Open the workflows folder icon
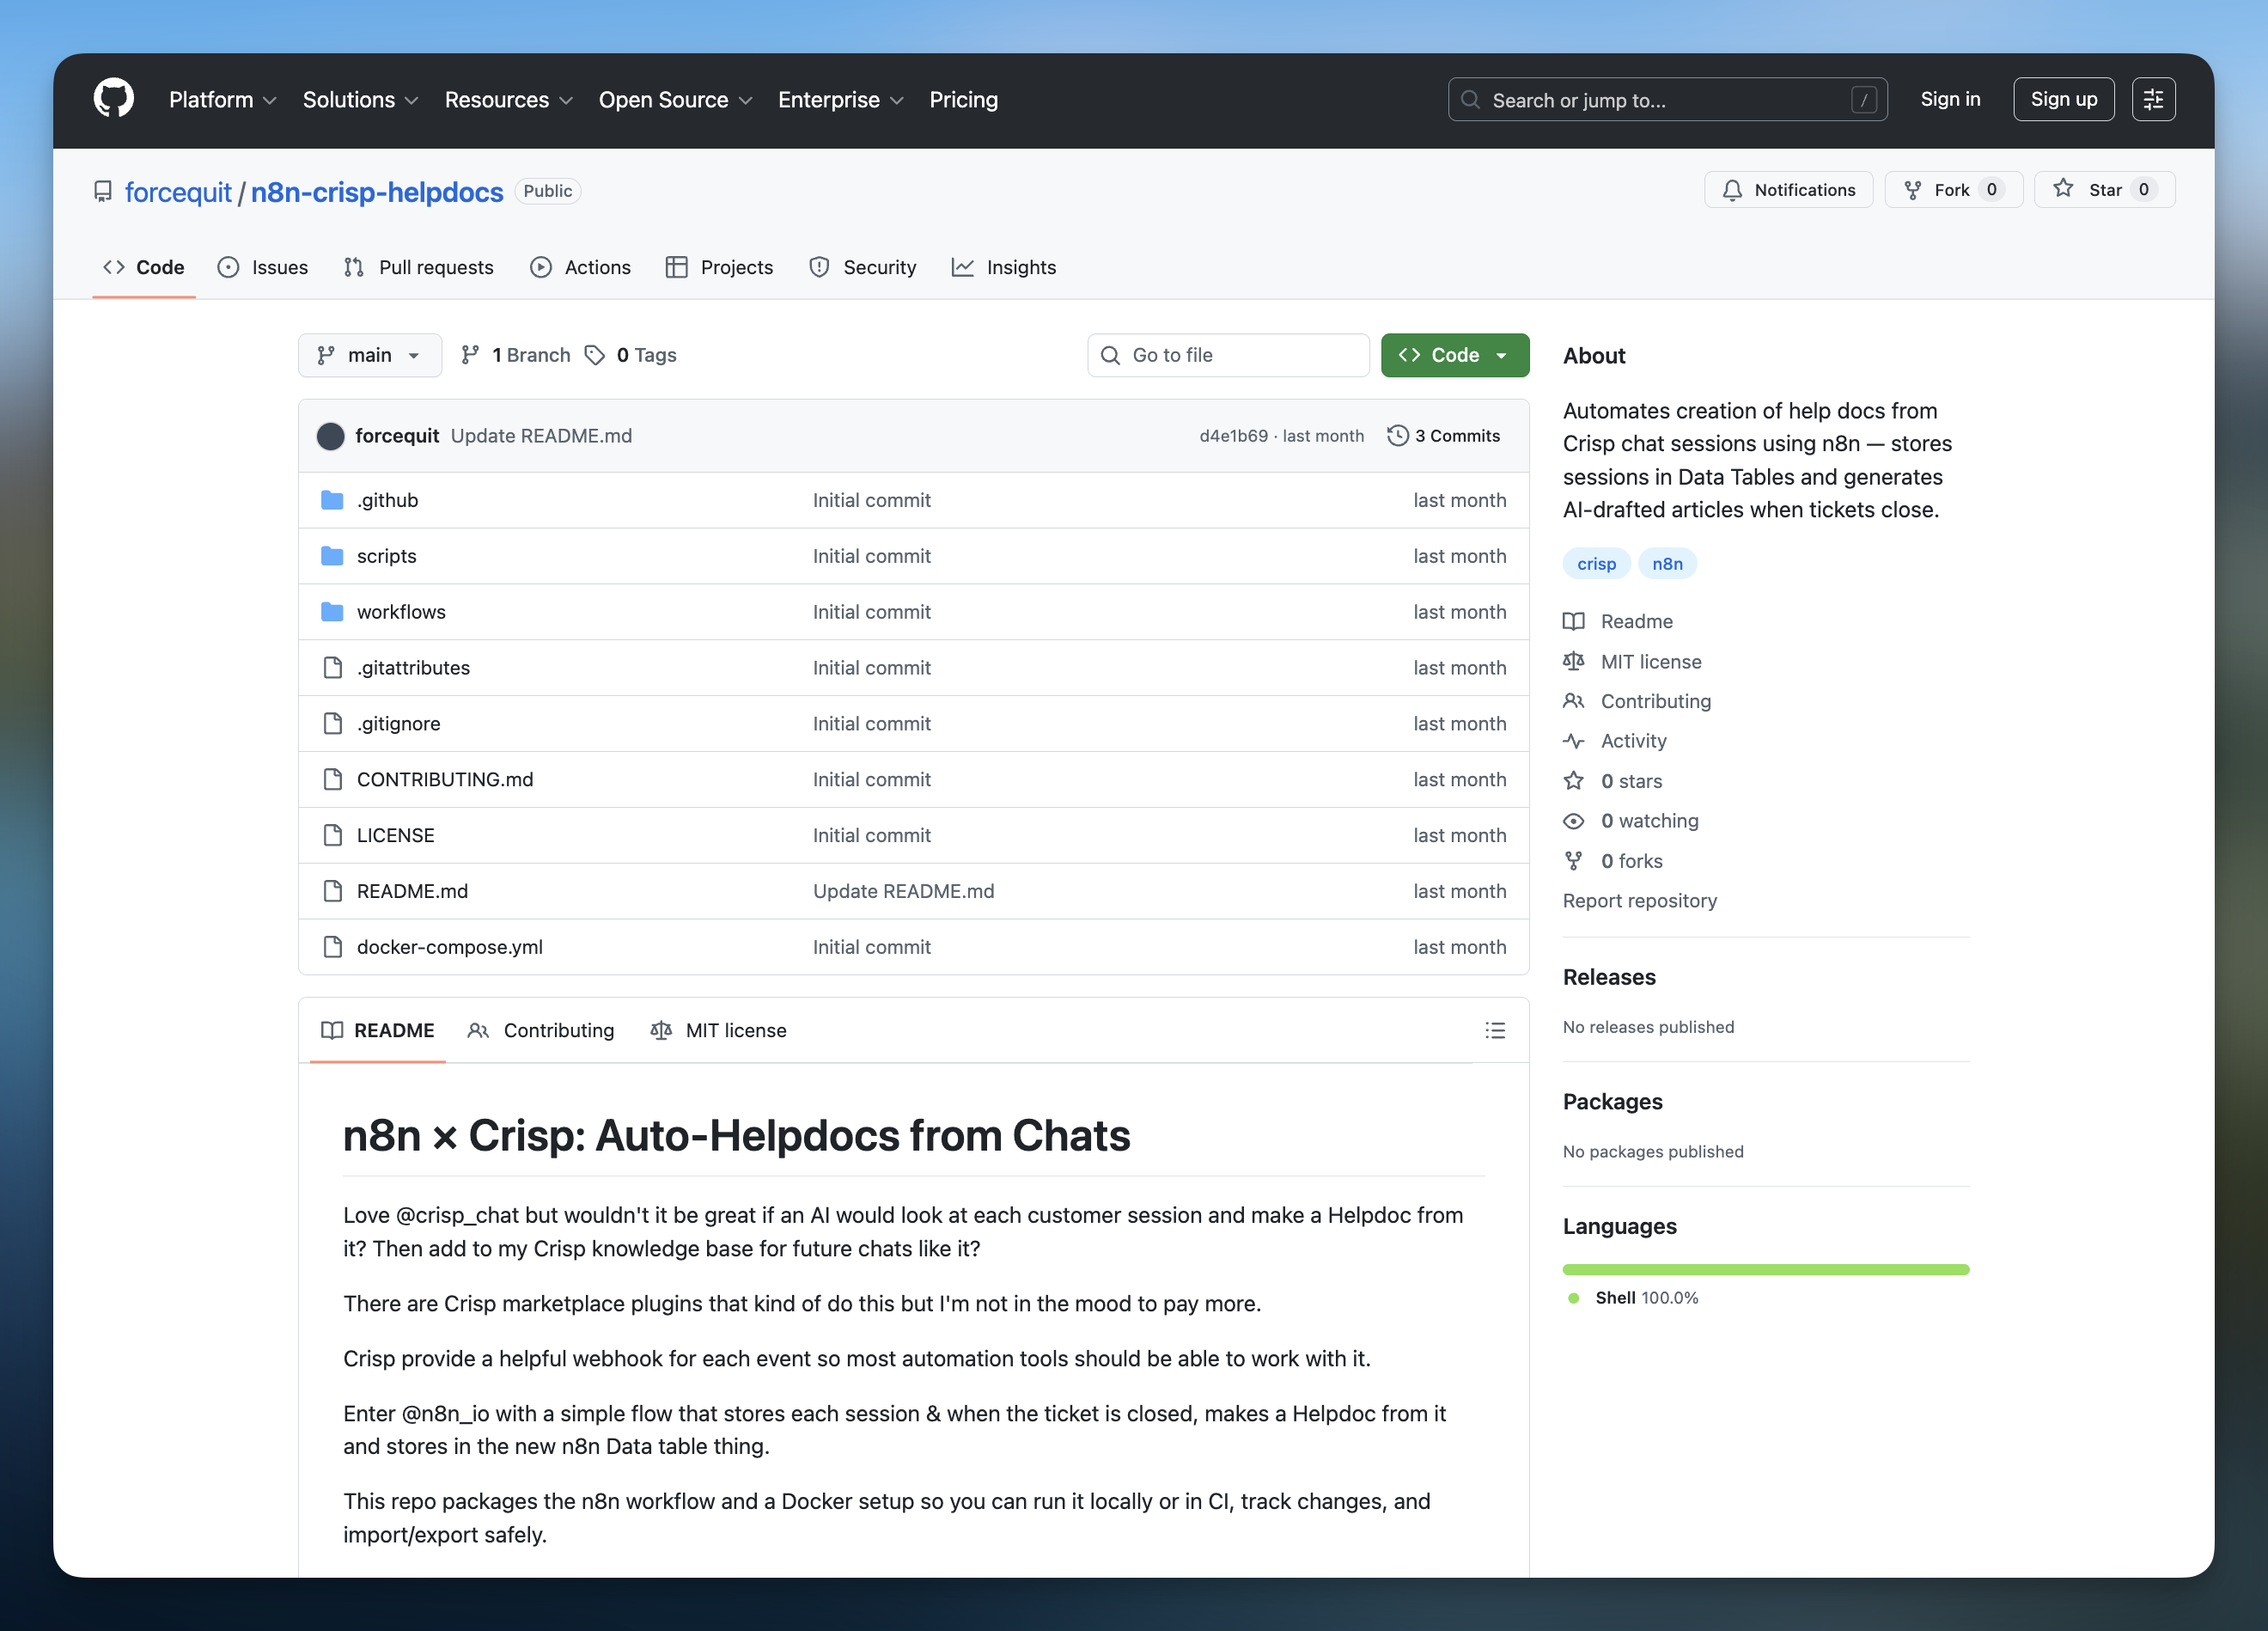This screenshot has height=1631, width=2268. click(x=332, y=611)
